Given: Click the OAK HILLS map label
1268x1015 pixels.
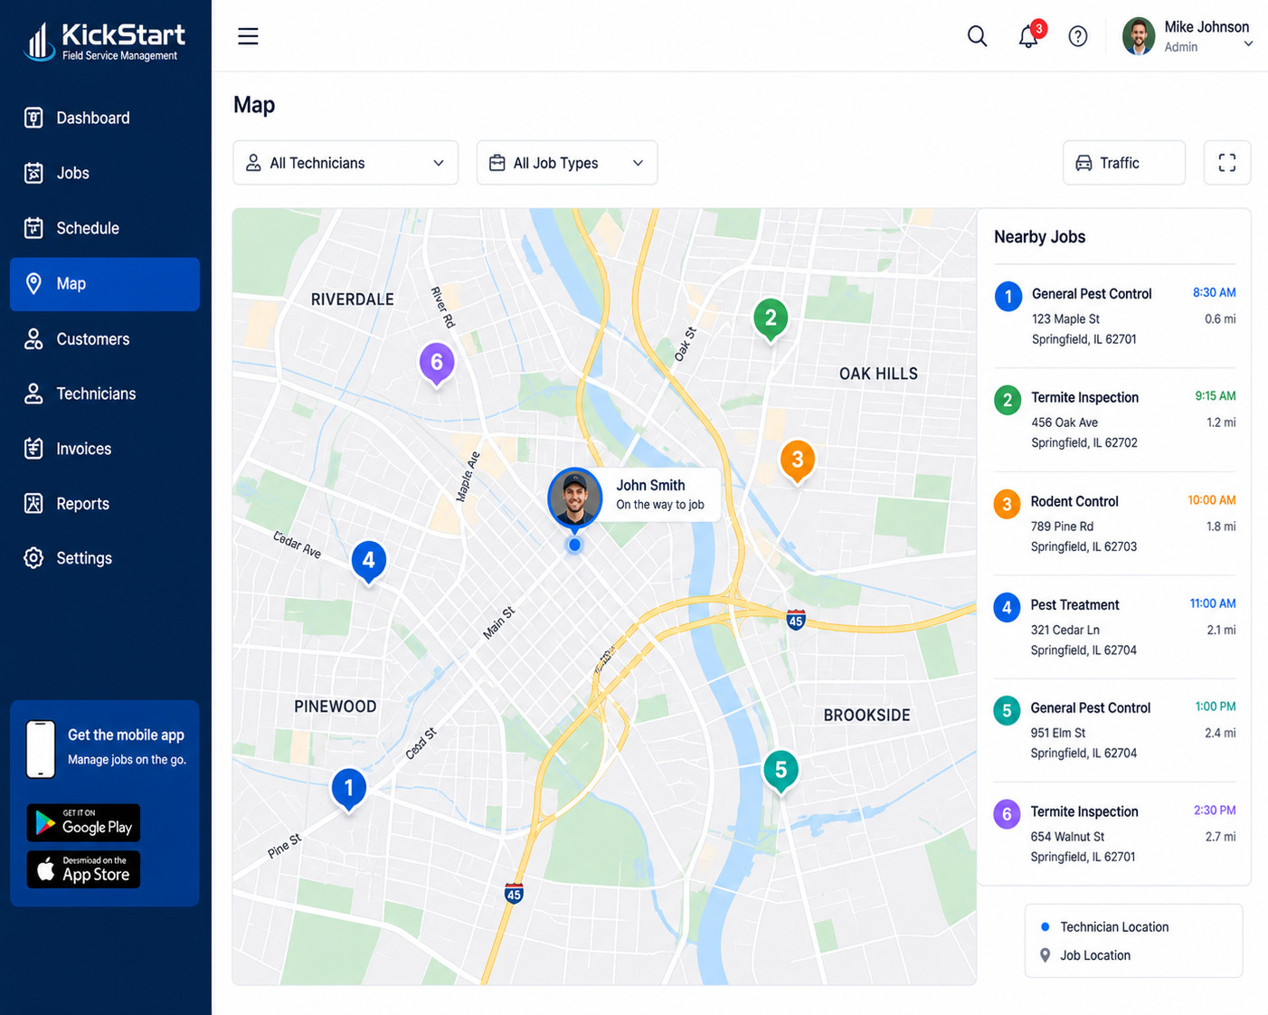Looking at the screenshot, I should click(878, 374).
